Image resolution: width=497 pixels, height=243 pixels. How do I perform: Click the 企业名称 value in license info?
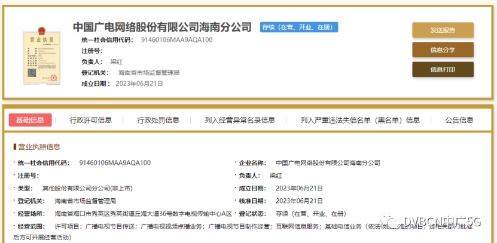coord(328,163)
